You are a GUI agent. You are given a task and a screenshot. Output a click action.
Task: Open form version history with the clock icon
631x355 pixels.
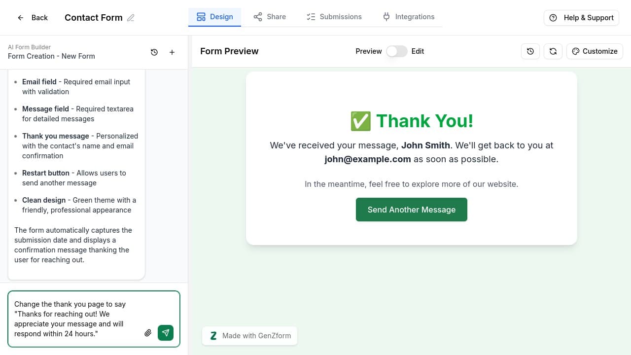coord(530,51)
